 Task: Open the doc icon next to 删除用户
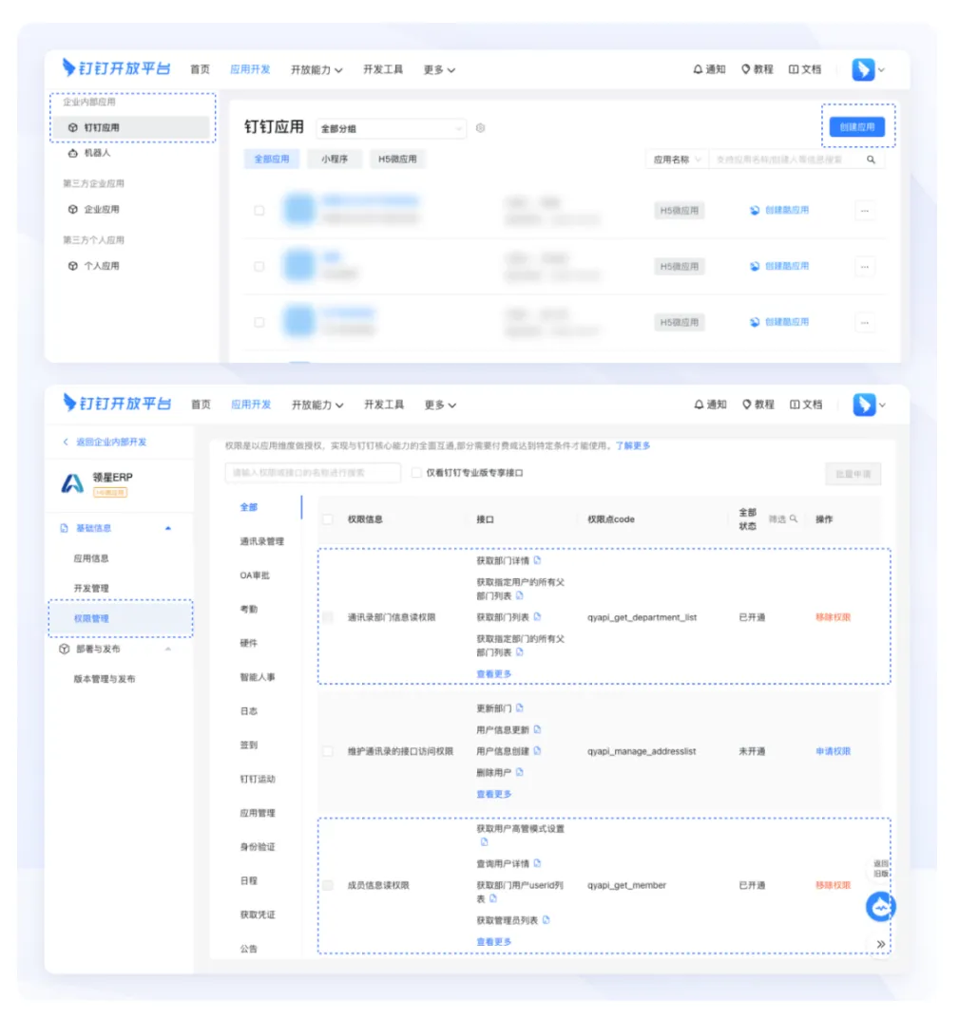click(520, 772)
